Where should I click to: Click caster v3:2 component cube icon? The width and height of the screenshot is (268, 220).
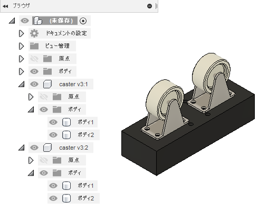pyautogui.click(x=47, y=148)
